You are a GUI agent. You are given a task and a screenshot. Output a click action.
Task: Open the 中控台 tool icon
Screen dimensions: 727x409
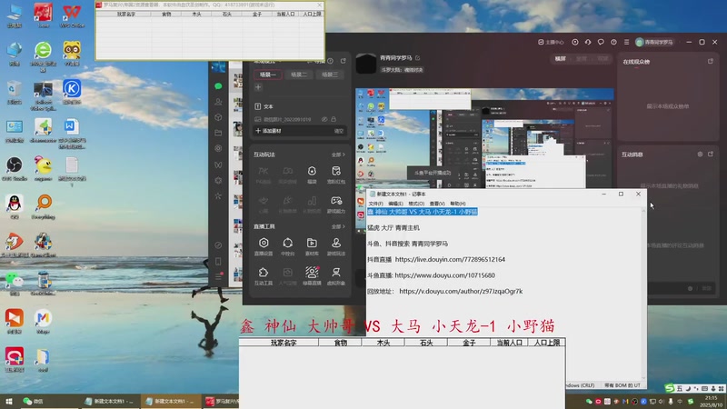[287, 246]
